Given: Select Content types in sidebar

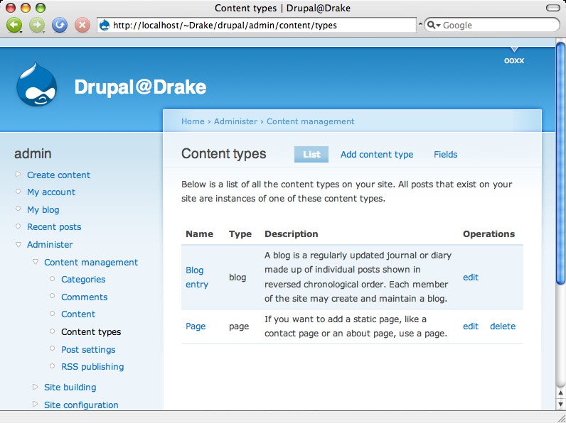Looking at the screenshot, I should (x=91, y=332).
